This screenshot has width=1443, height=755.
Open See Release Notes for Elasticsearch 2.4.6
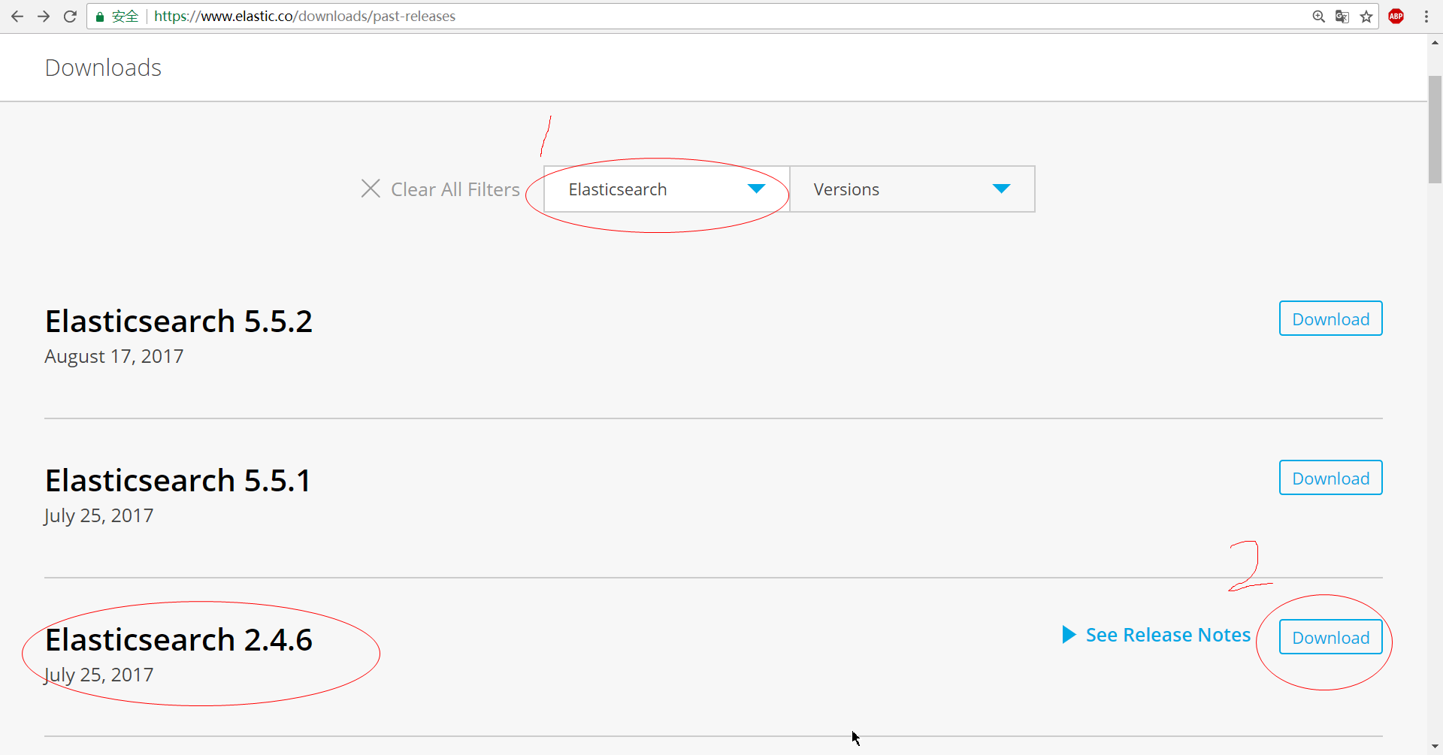pos(1168,635)
